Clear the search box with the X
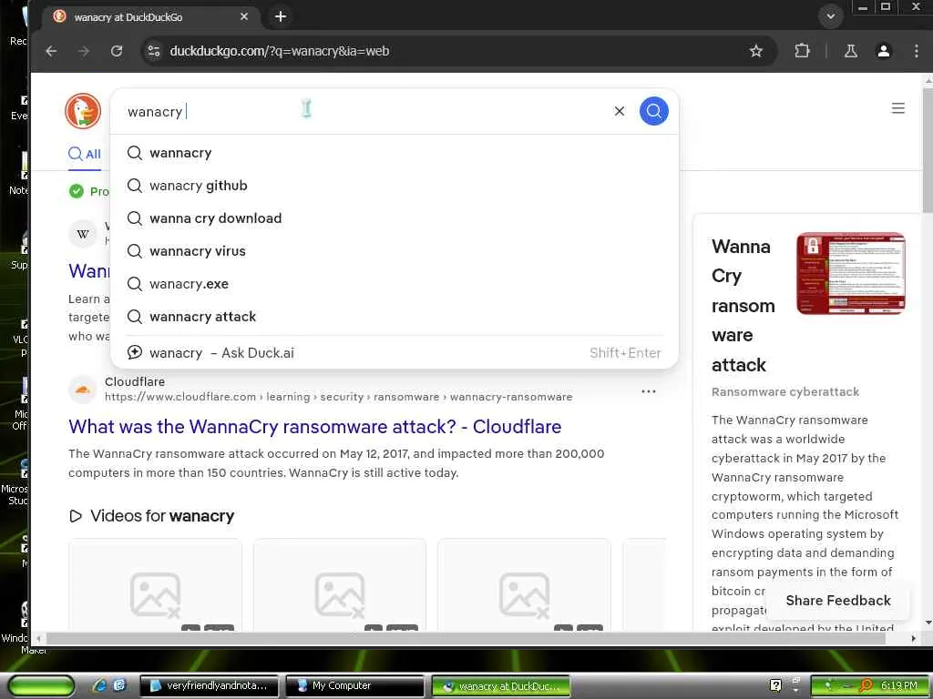Image resolution: width=933 pixels, height=699 pixels. coord(620,111)
